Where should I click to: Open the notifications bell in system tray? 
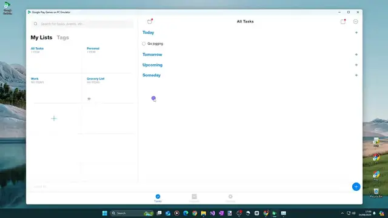click(x=375, y=213)
